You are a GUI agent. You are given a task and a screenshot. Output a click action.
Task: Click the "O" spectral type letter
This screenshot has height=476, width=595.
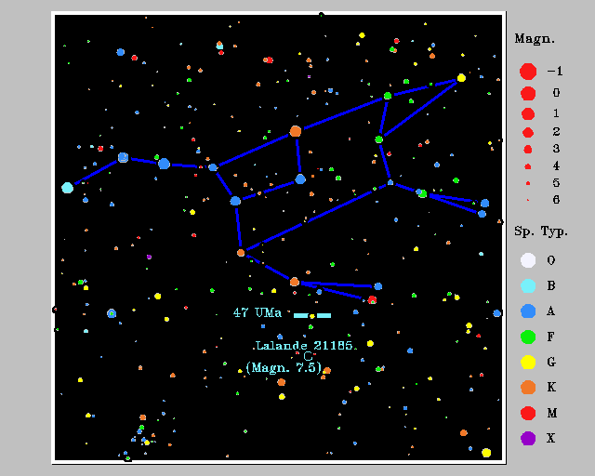pyautogui.click(x=551, y=260)
